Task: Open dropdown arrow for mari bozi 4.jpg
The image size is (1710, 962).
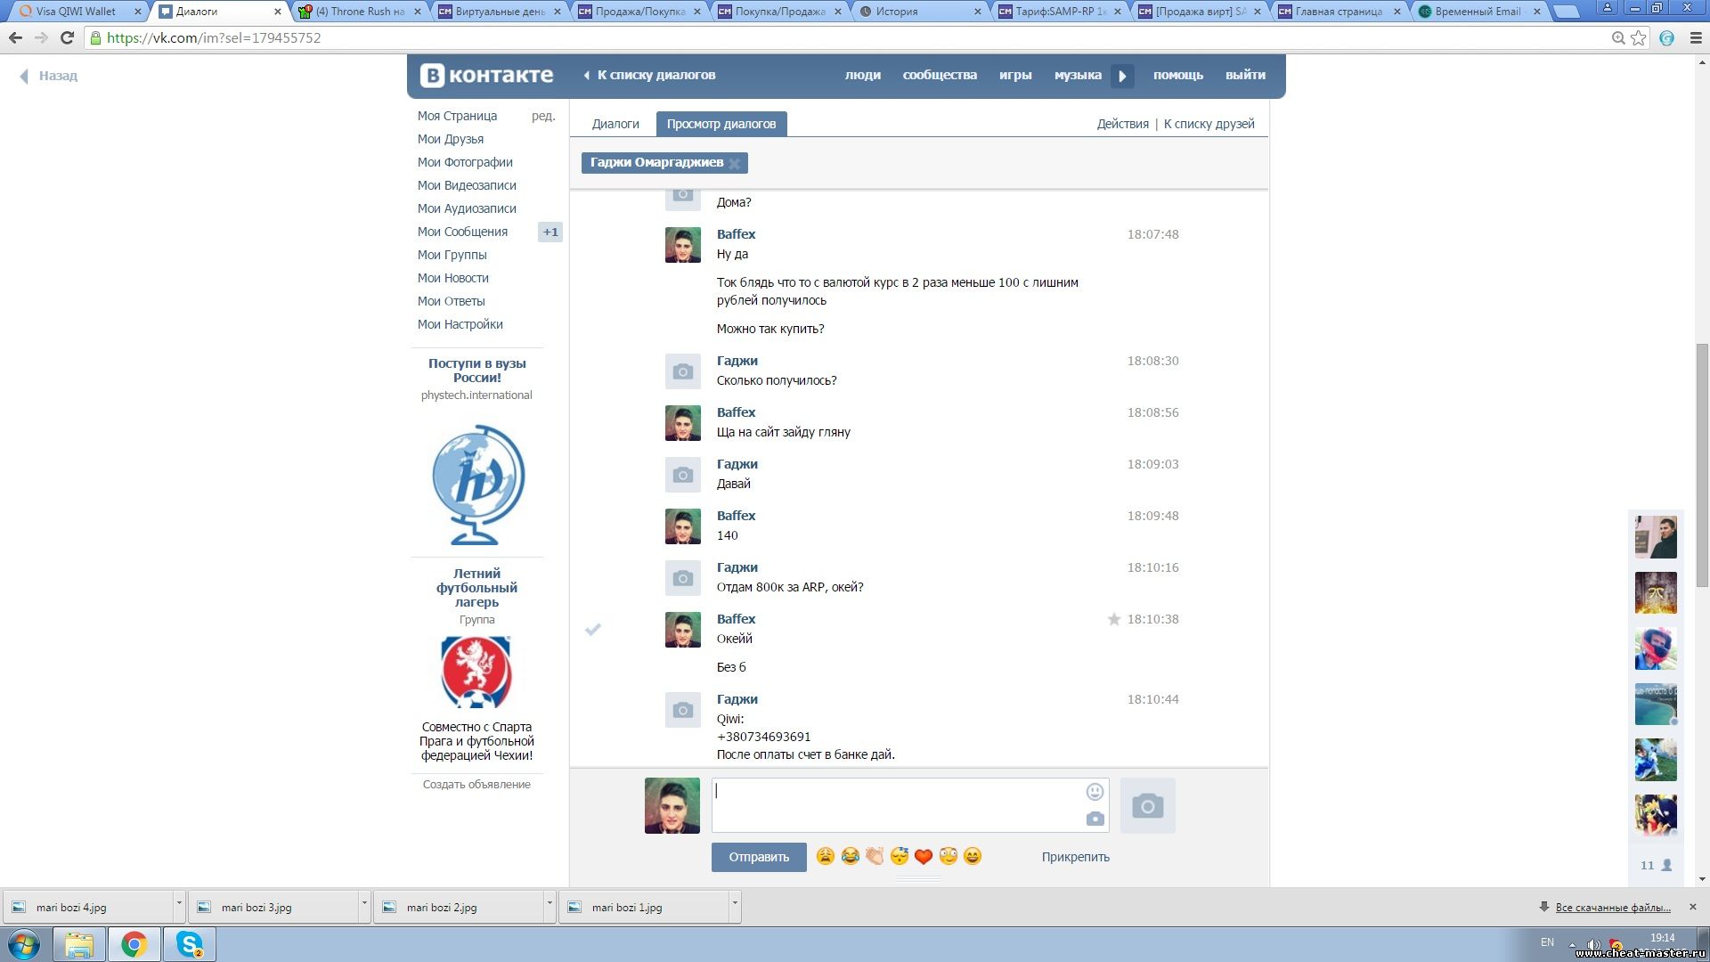Action: (x=179, y=904)
